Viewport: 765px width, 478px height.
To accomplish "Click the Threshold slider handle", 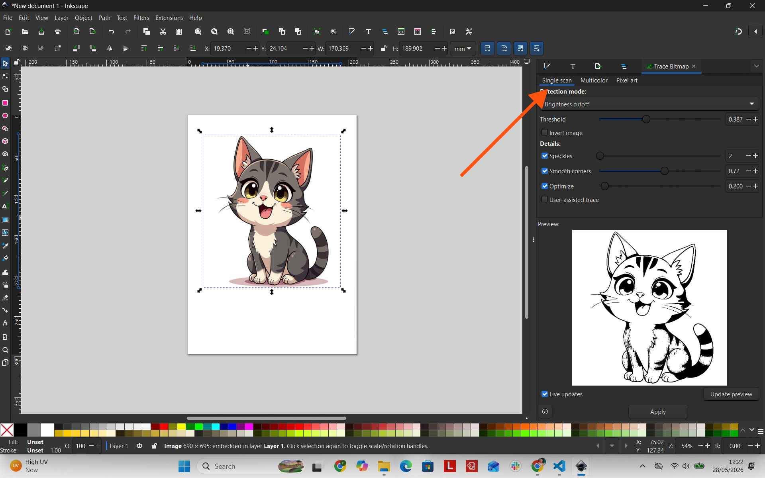I will (646, 119).
